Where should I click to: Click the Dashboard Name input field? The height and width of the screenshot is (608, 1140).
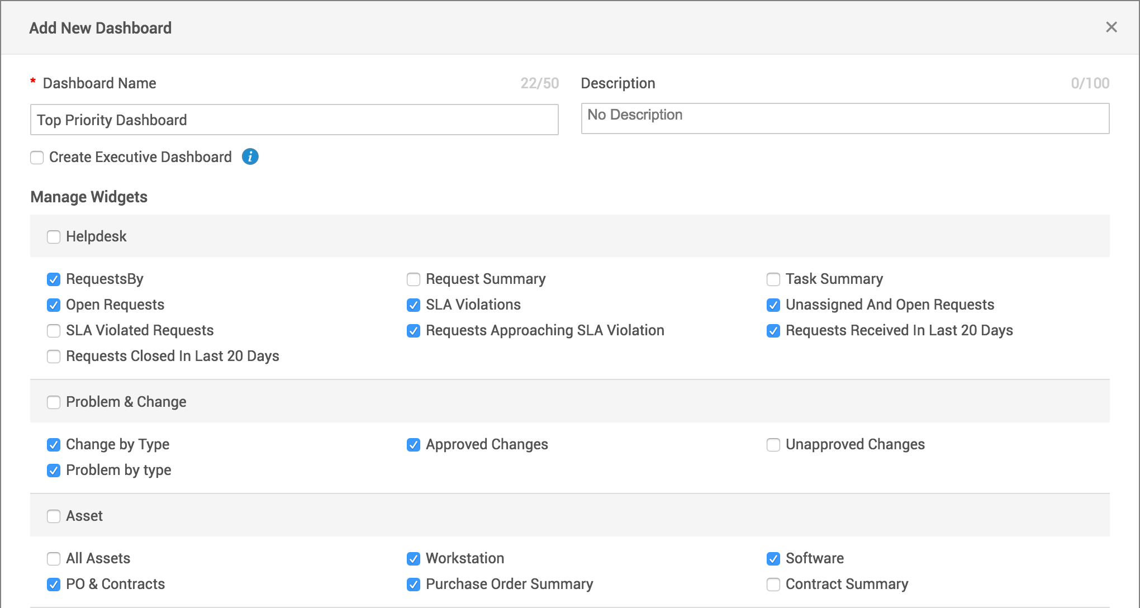tap(294, 120)
